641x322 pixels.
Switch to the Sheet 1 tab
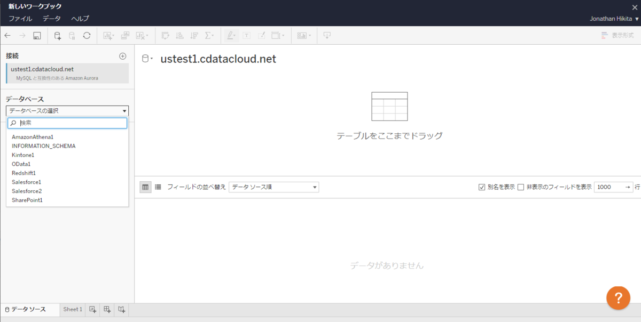pos(72,309)
